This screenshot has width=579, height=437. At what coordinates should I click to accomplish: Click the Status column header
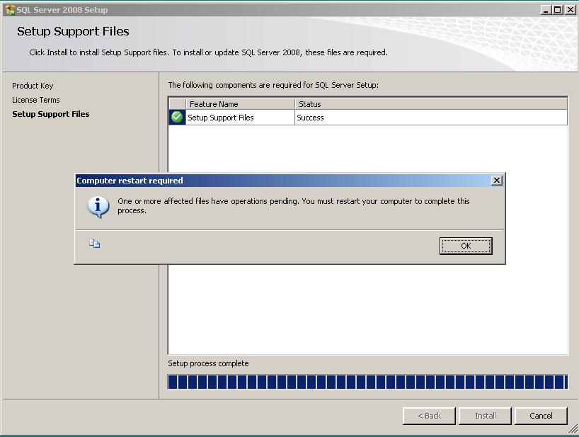pos(431,104)
